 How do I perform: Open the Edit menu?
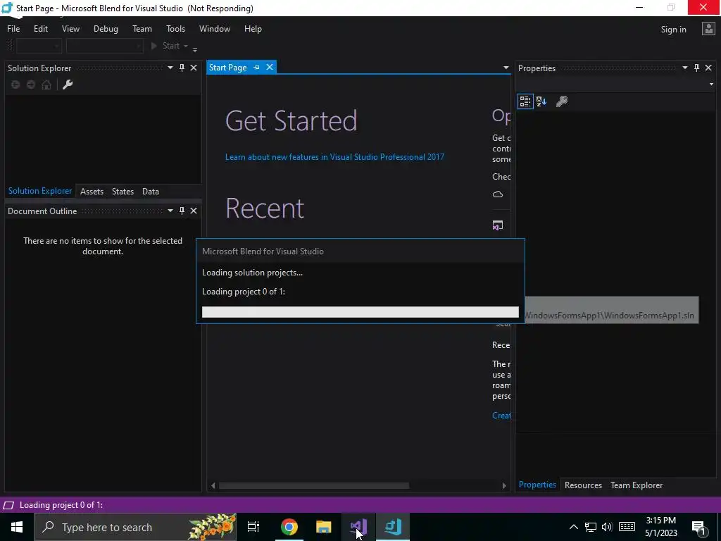tap(40, 28)
